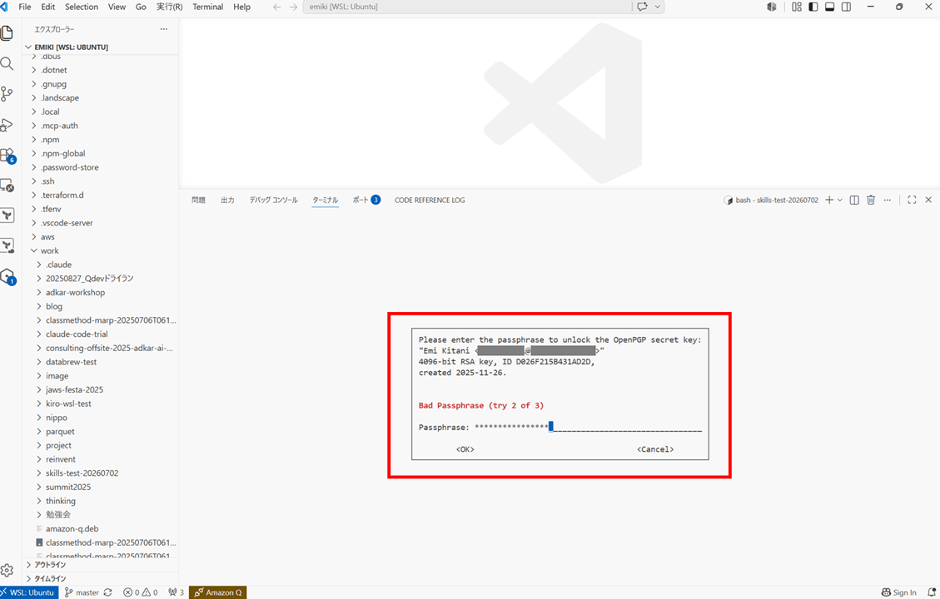Open the Selection menu
Screen dimensions: 940x599
tap(82, 7)
